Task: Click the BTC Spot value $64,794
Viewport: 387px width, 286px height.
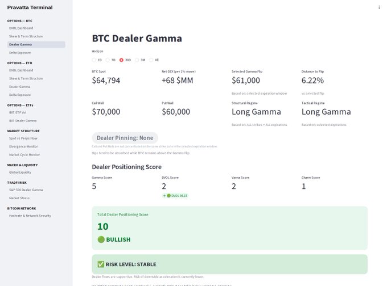Action: (106, 80)
